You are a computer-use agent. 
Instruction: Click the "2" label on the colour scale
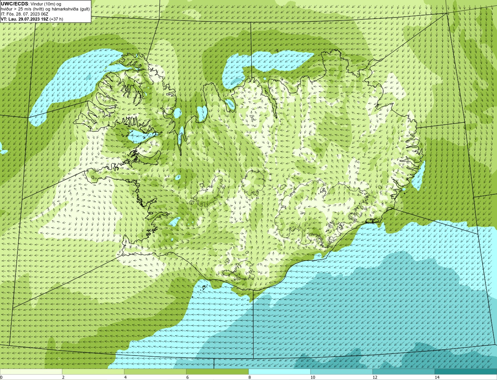click(x=63, y=377)
